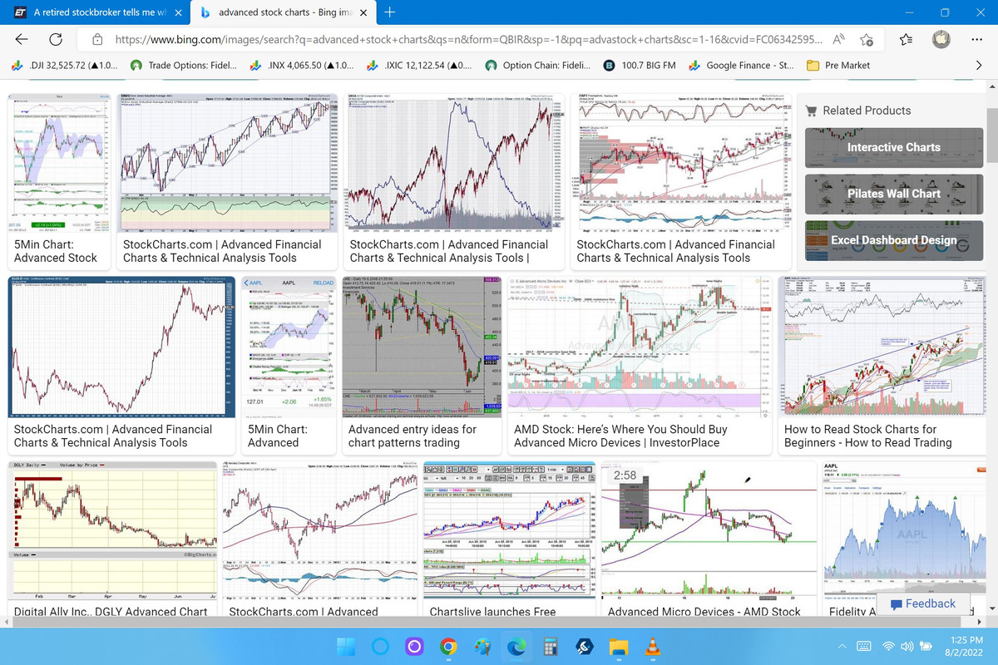This screenshot has width=998, height=665.
Task: Open first-row 5Min Chart: Advanced Stock thumbnail
Action: click(x=60, y=163)
